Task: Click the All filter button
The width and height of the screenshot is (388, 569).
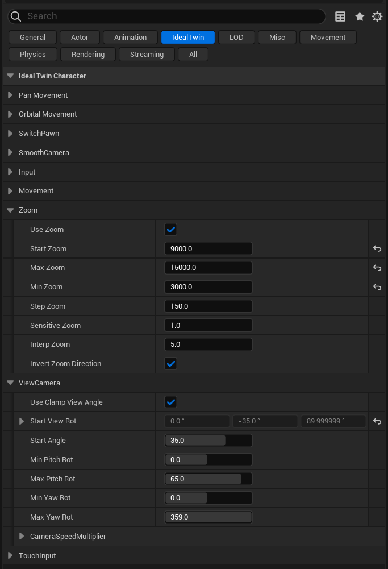Action: [193, 55]
